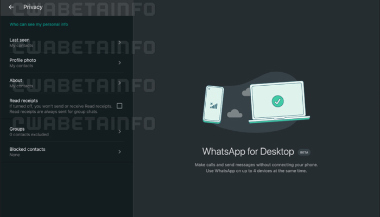380x217 pixels.
Task: Click 'Who can see my personal info' heading
Action: coord(39,24)
